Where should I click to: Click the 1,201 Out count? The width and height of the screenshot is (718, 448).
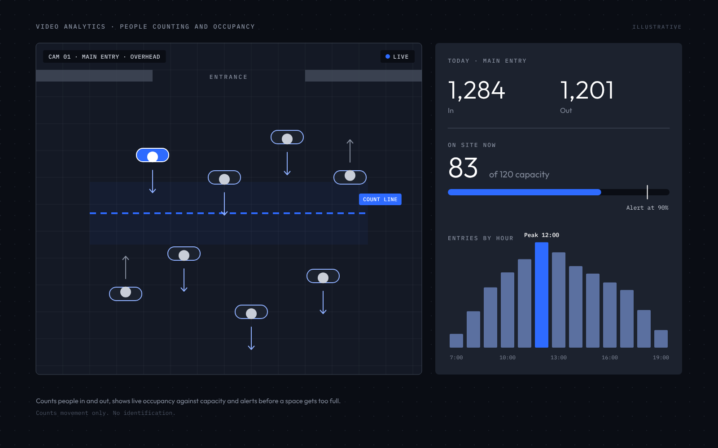click(587, 90)
